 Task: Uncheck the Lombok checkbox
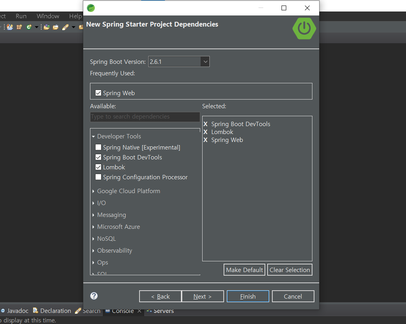[x=98, y=167]
